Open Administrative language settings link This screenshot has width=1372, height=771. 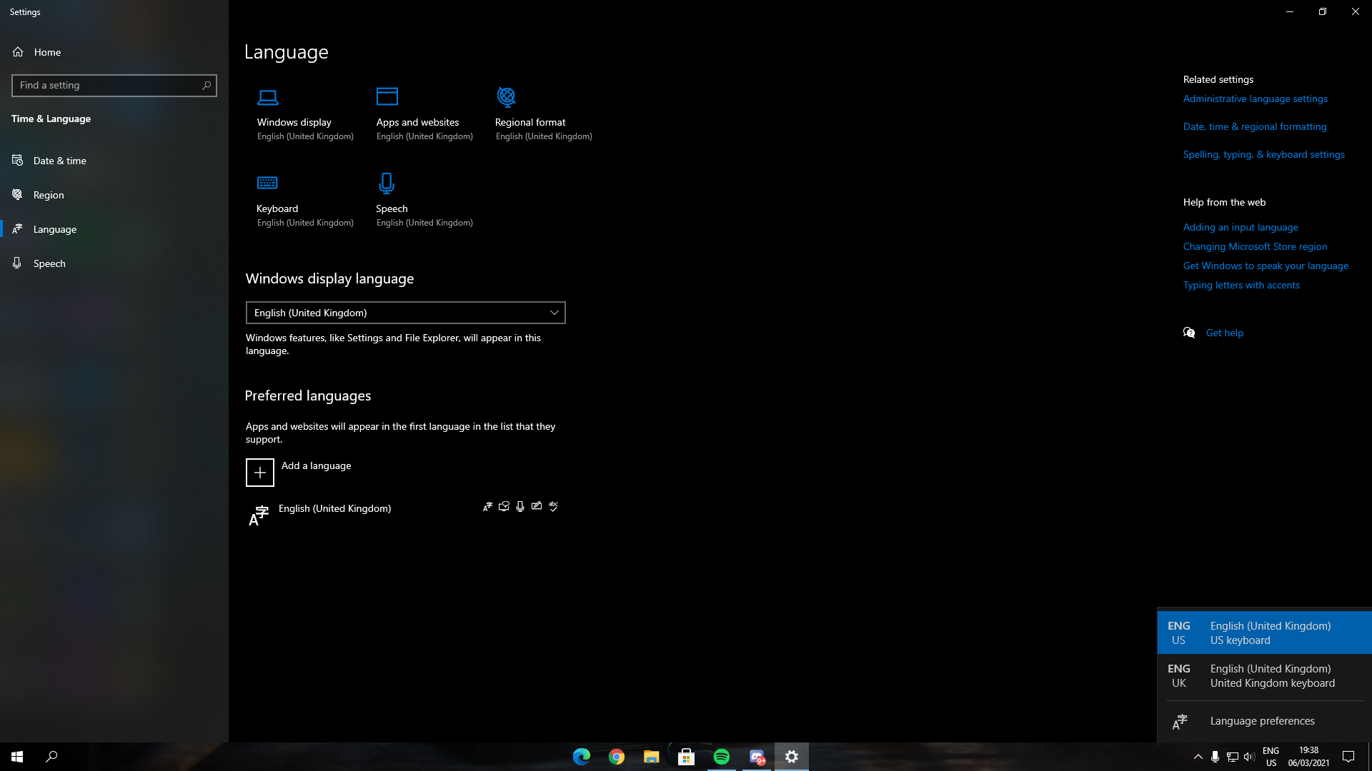click(x=1255, y=99)
